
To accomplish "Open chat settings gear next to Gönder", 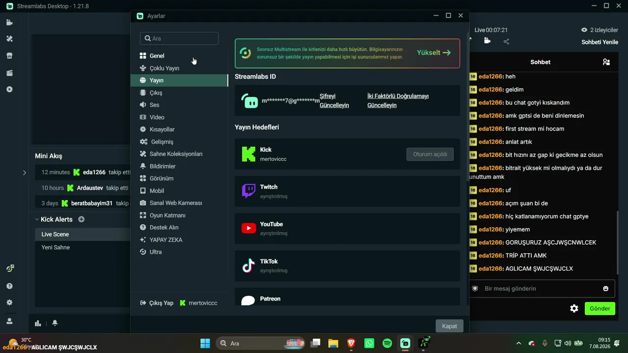I will tap(574, 308).
